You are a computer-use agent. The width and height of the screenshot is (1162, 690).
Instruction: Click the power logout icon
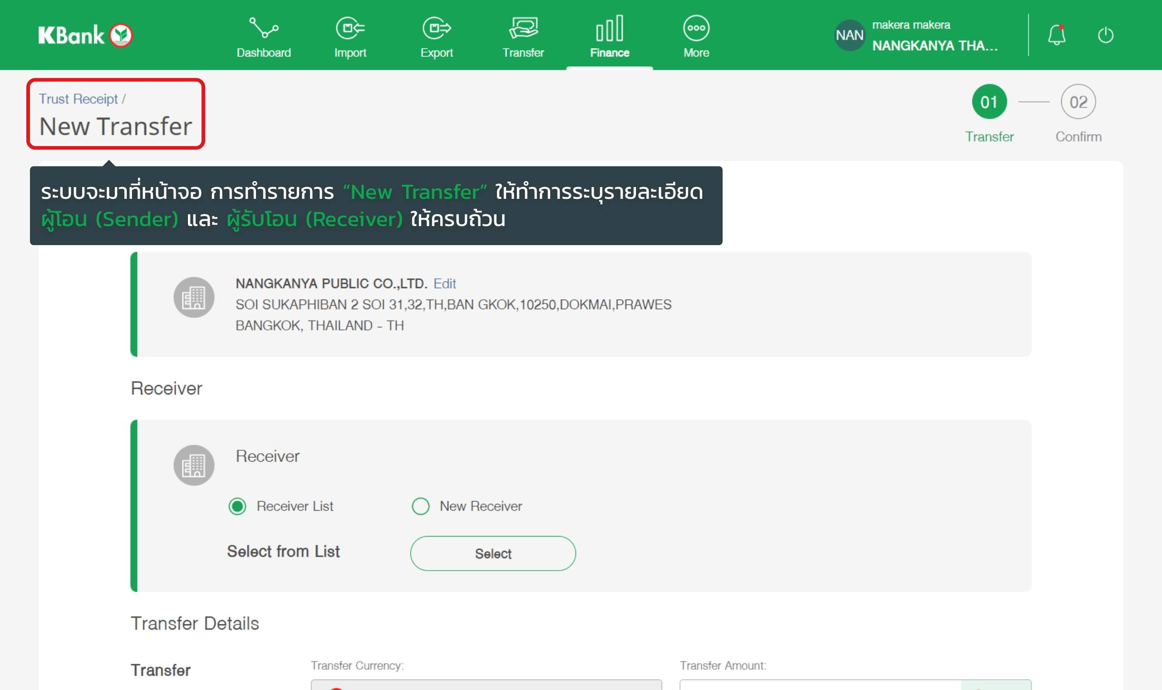pyautogui.click(x=1105, y=35)
